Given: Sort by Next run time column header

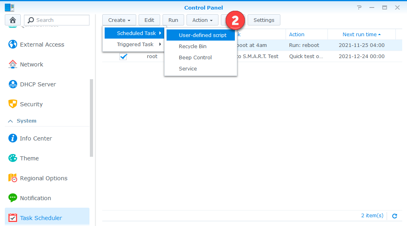Looking at the screenshot, I should (x=361, y=35).
